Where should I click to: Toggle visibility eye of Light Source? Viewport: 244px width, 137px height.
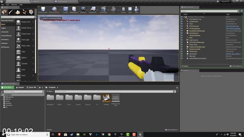[x=182, y=40]
